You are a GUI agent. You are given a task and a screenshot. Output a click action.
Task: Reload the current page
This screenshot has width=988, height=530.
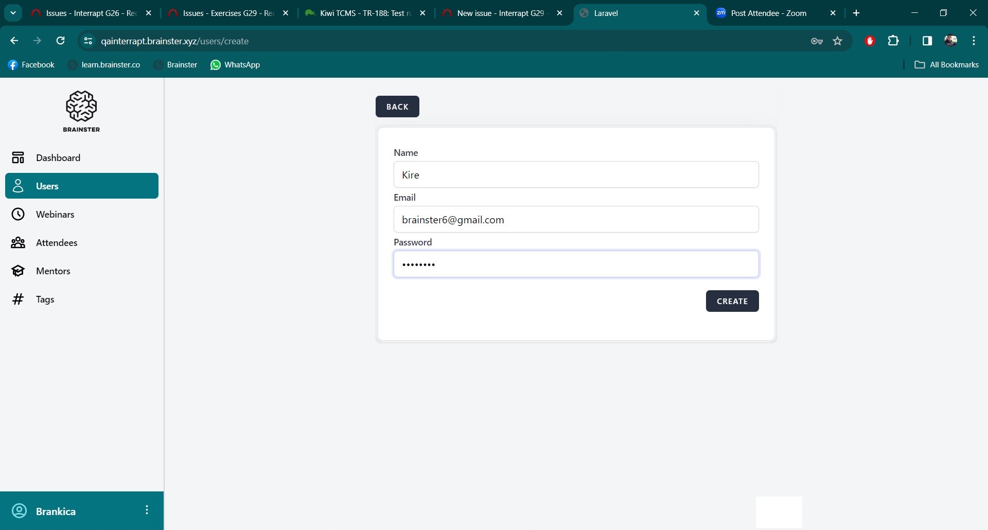[60, 41]
